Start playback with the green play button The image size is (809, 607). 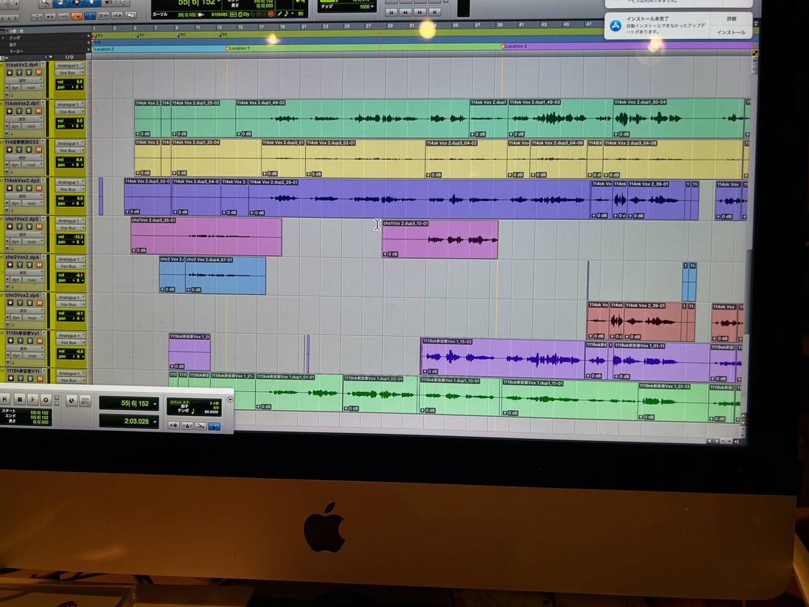[33, 399]
